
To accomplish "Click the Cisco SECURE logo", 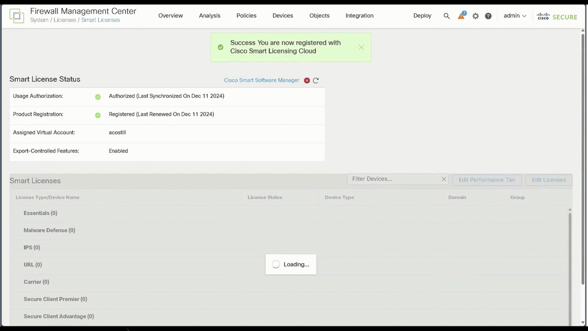I will (x=557, y=16).
